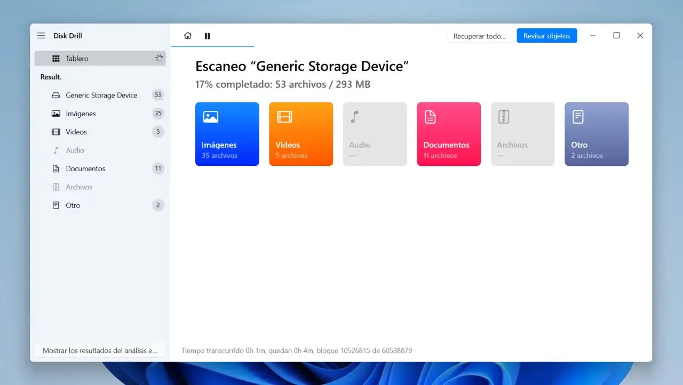Image resolution: width=683 pixels, height=385 pixels.
Task: Click the zip archive icon in sidebar
Action: pos(56,187)
